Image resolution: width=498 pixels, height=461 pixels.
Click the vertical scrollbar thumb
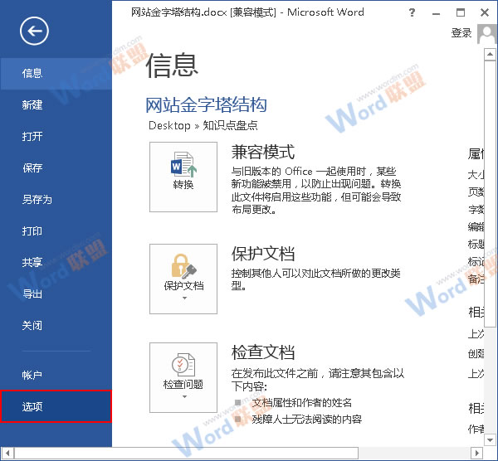(490, 193)
